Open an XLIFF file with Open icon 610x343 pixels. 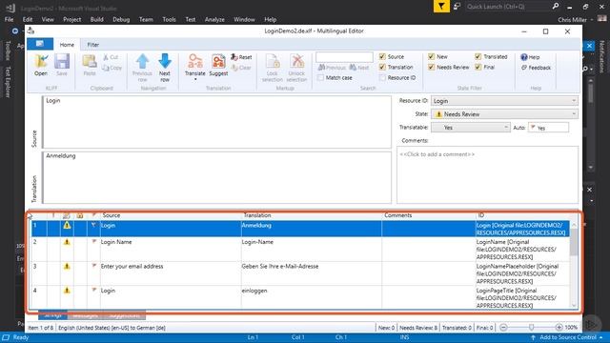click(x=41, y=61)
